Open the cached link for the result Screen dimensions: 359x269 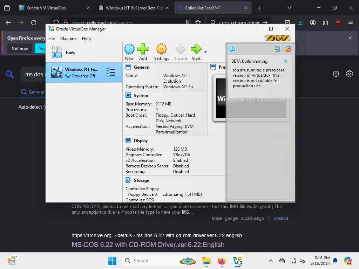(x=281, y=219)
